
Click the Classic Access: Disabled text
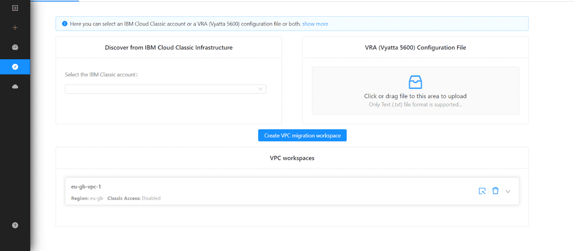coord(134,198)
